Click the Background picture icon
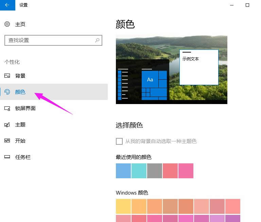This screenshot has width=261, height=222. [x=7, y=76]
